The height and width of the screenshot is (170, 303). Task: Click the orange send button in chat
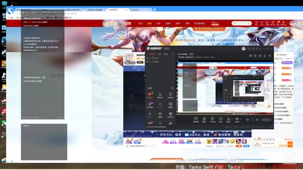[x=290, y=144]
